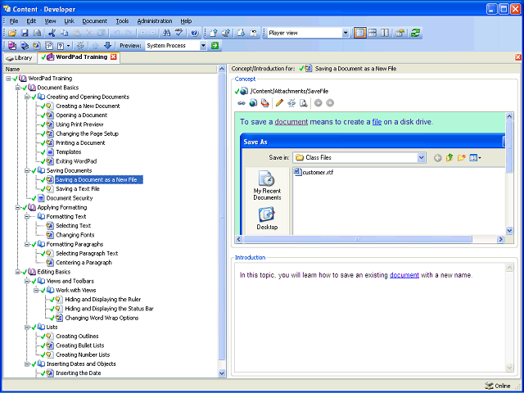The width and height of the screenshot is (524, 393).
Task: Open the Administration menu
Action: click(x=155, y=21)
